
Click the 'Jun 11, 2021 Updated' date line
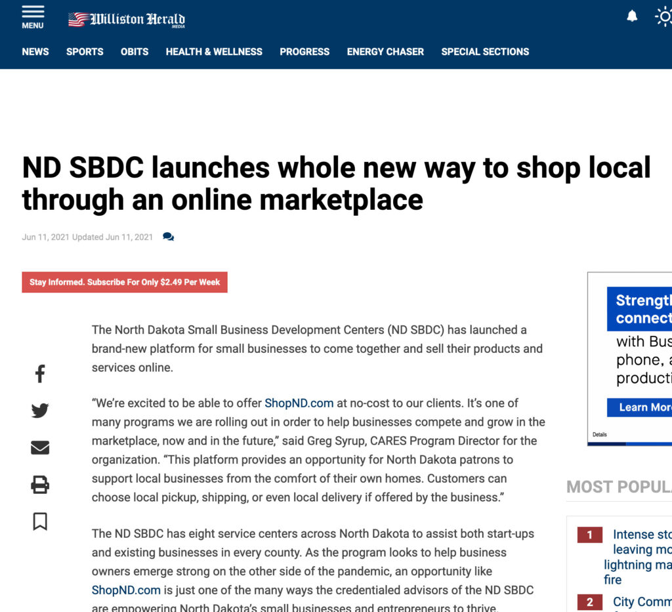tap(87, 237)
